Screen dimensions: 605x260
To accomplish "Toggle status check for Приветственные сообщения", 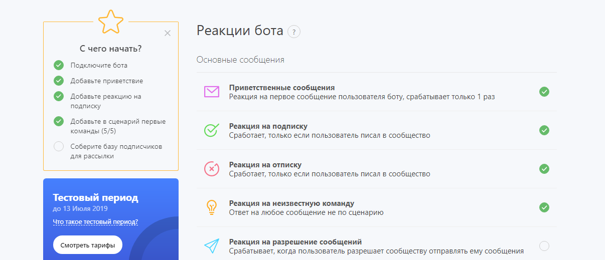I will click(544, 92).
